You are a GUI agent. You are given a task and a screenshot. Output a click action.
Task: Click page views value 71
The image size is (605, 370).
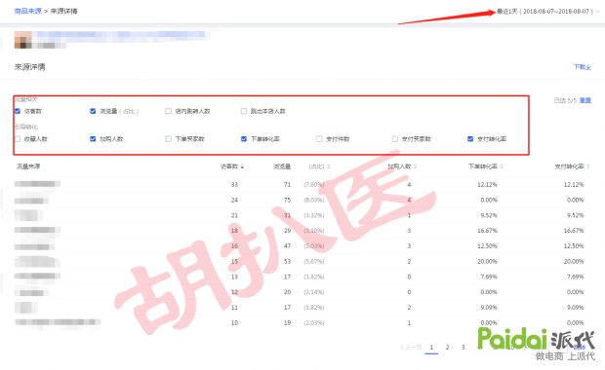click(287, 185)
